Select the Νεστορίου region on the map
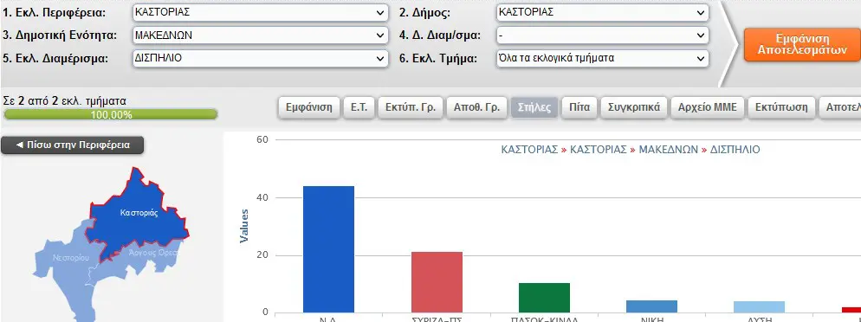Viewport: 861px width, 322px height. (x=70, y=258)
